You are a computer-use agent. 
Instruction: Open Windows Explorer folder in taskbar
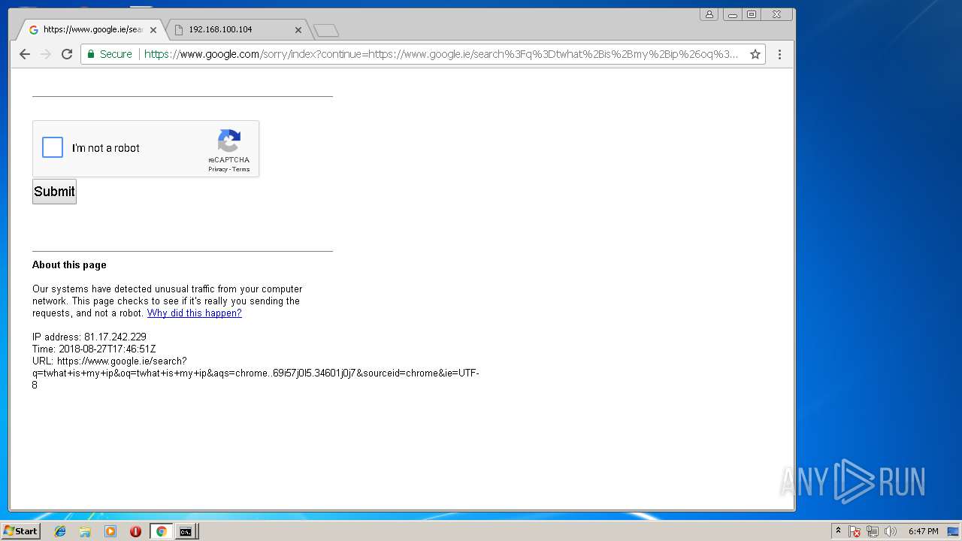85,531
